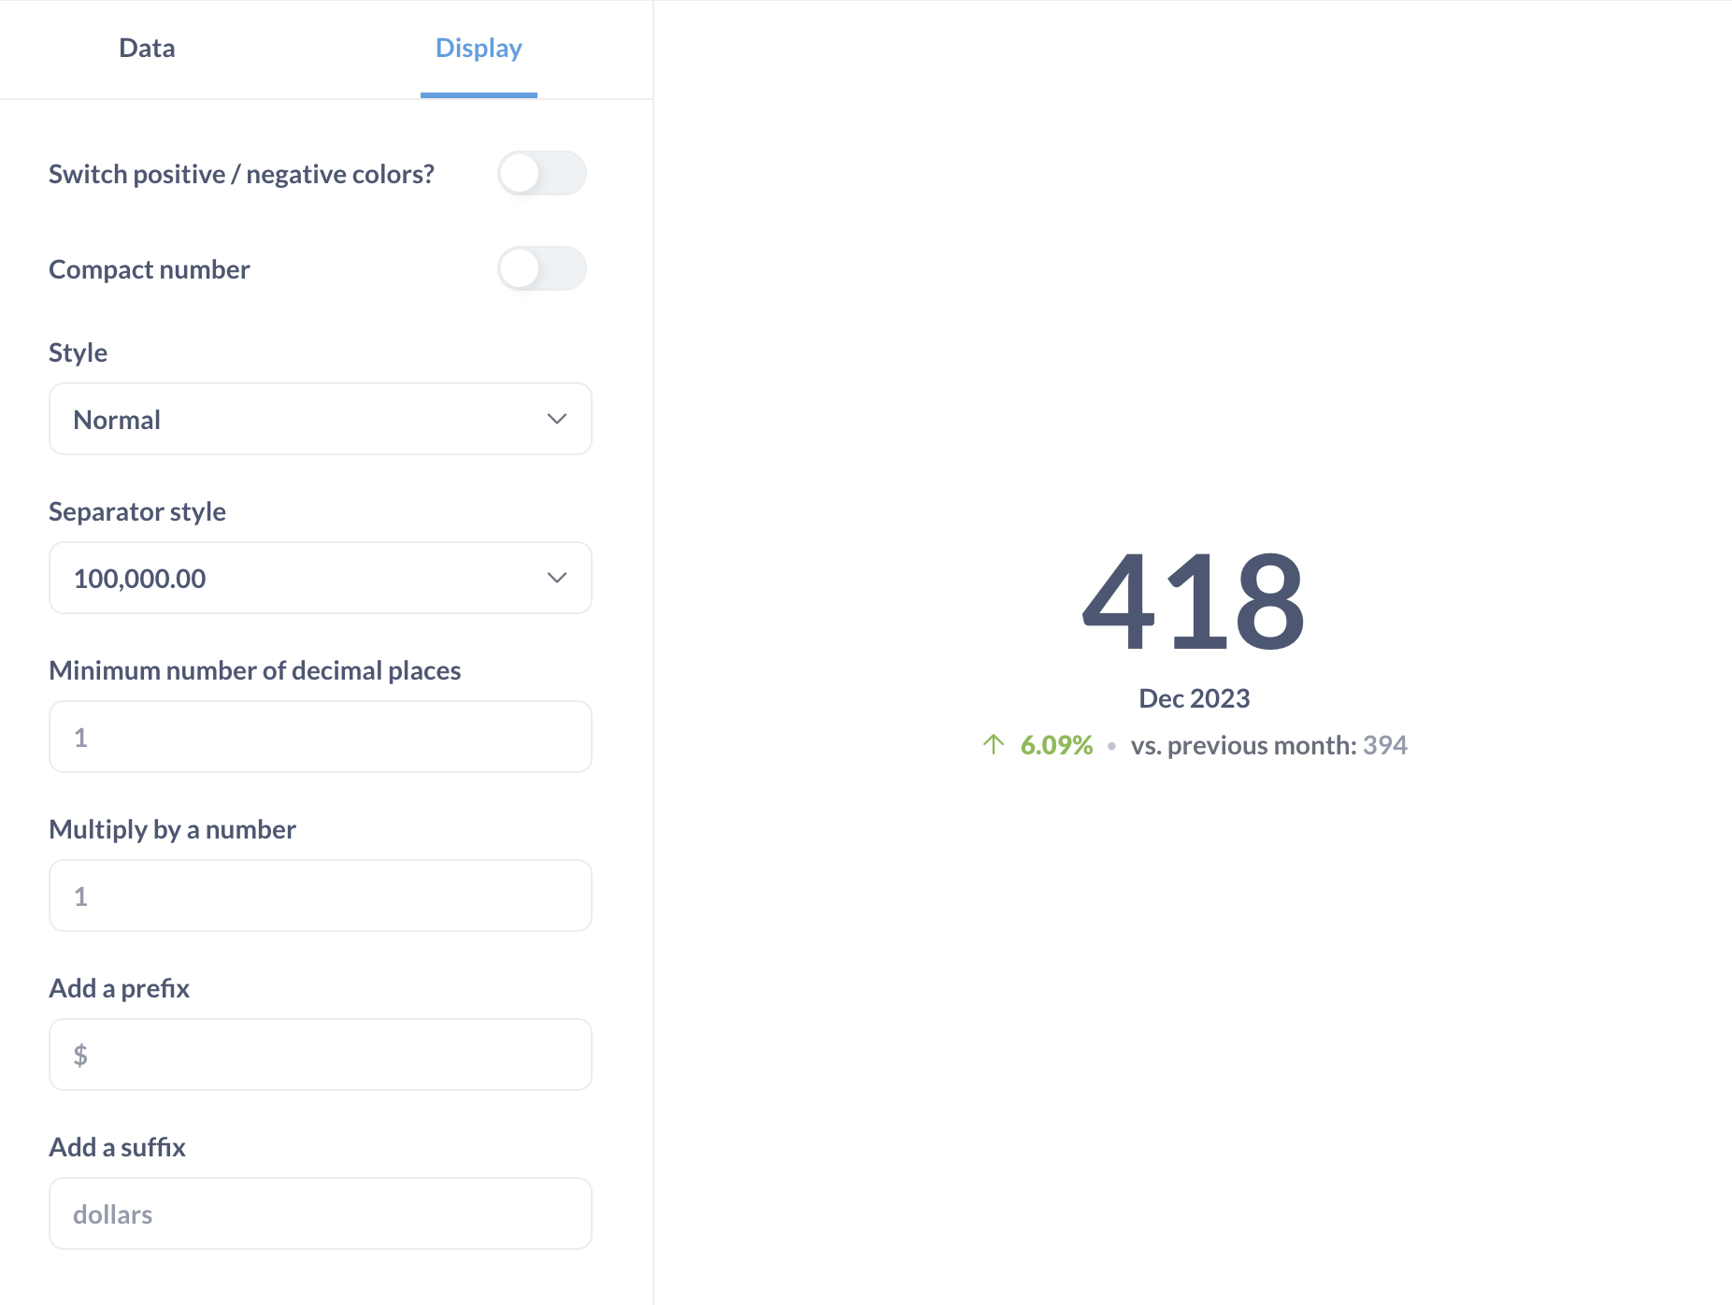This screenshot has width=1732, height=1305.
Task: Click the Switch positive / negative colors label
Action: coord(241,174)
